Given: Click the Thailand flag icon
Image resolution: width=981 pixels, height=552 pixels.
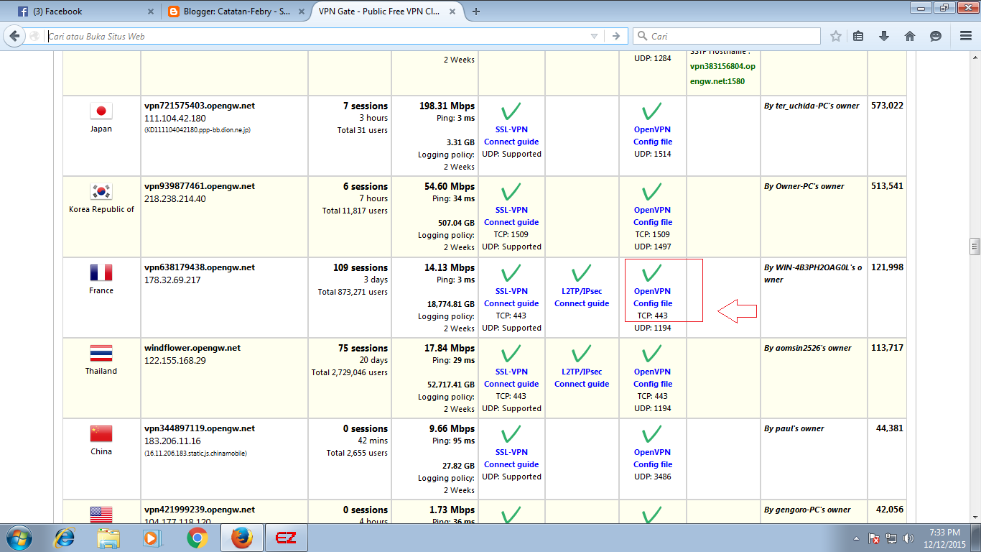Looking at the screenshot, I should tap(101, 353).
